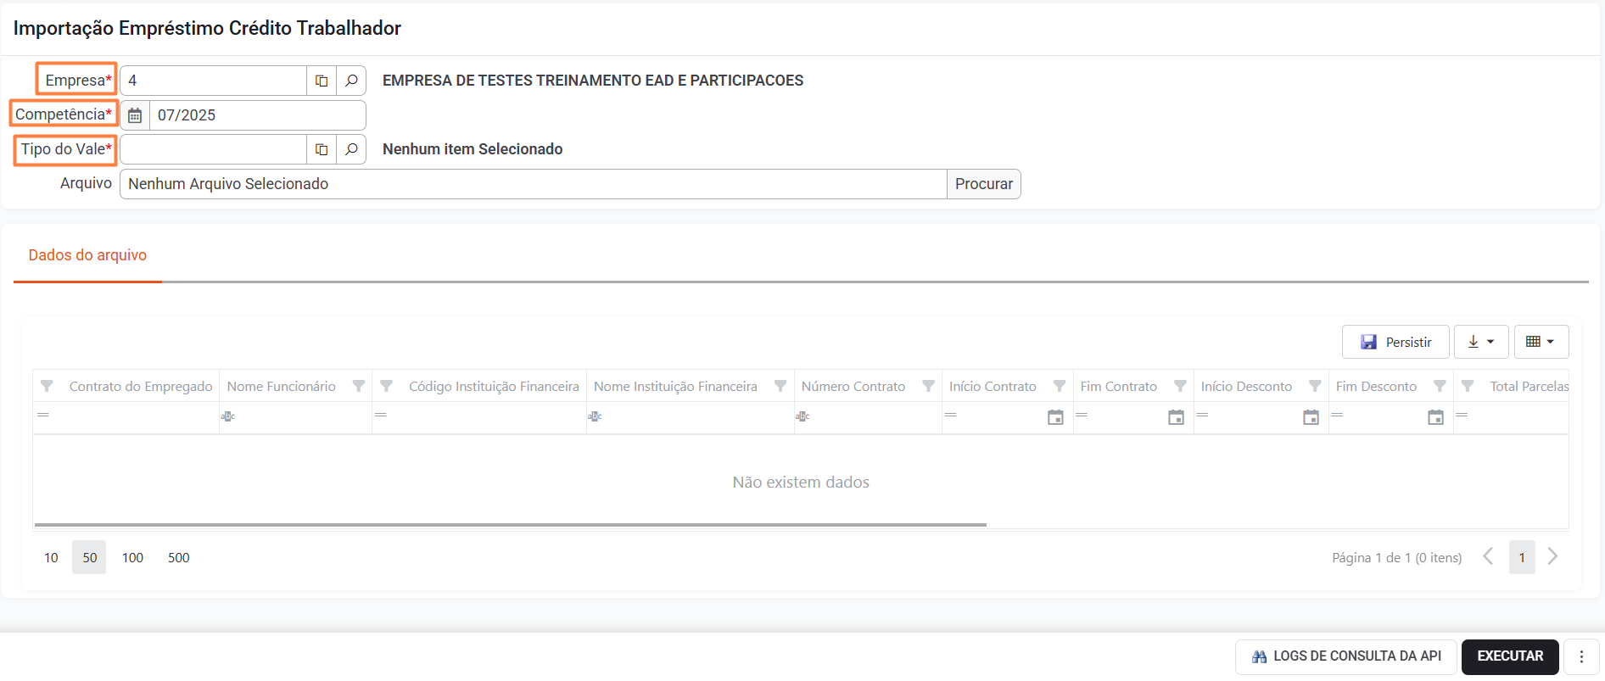Open Fim Contrato date picker

1176,417
